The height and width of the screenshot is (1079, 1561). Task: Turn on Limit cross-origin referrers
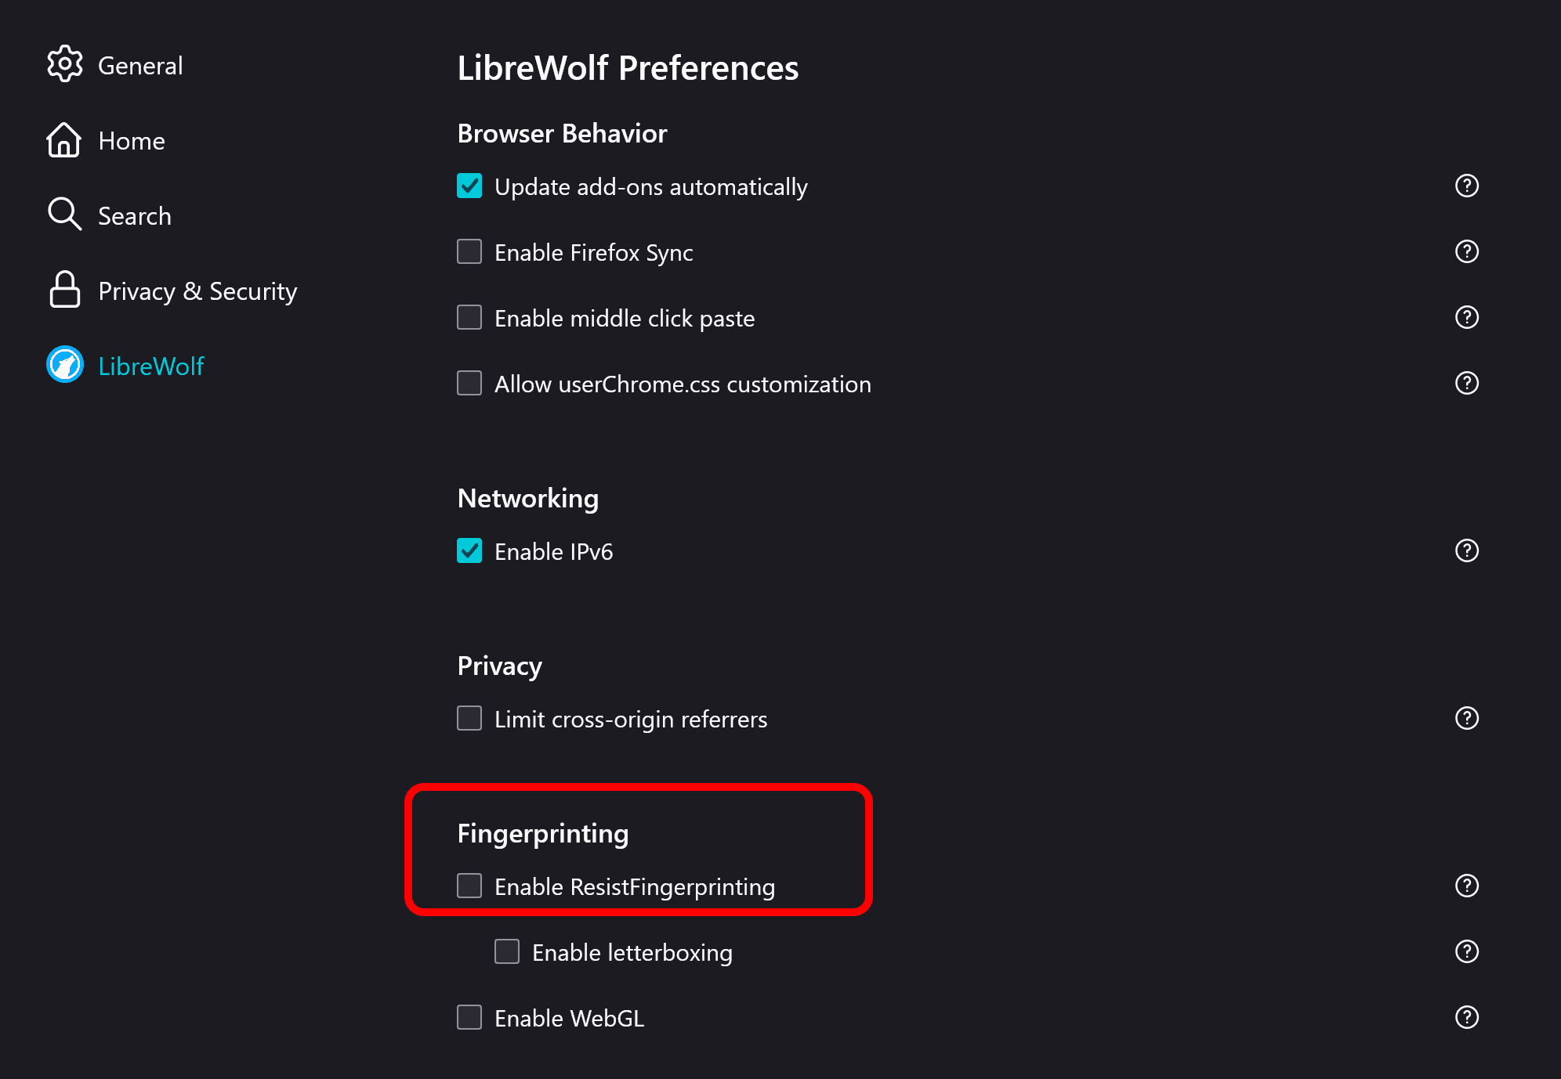pyautogui.click(x=469, y=719)
